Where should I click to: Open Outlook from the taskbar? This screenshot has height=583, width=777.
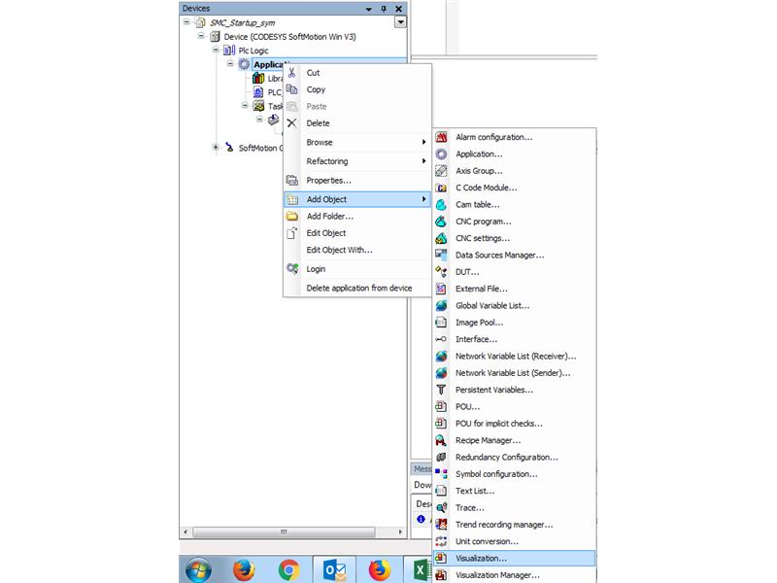click(334, 569)
